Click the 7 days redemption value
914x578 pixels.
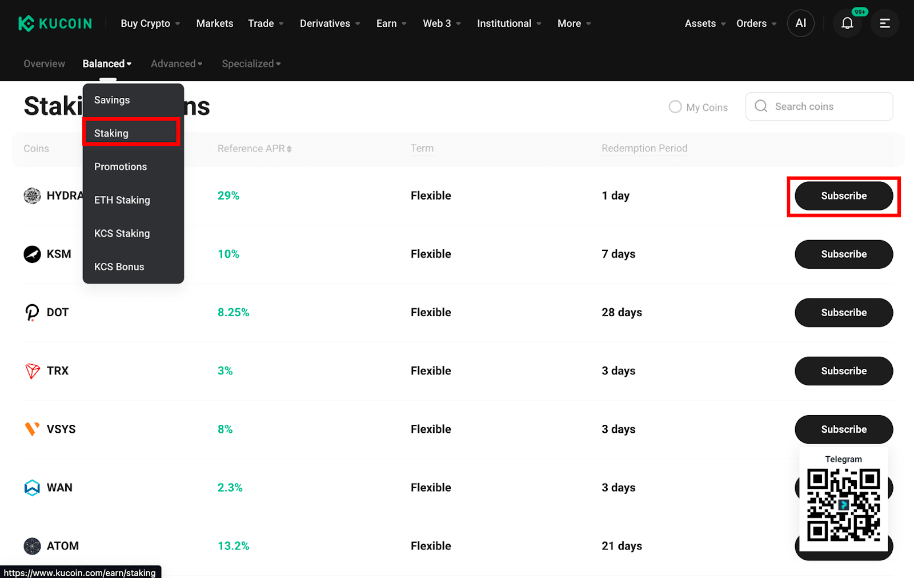(618, 254)
